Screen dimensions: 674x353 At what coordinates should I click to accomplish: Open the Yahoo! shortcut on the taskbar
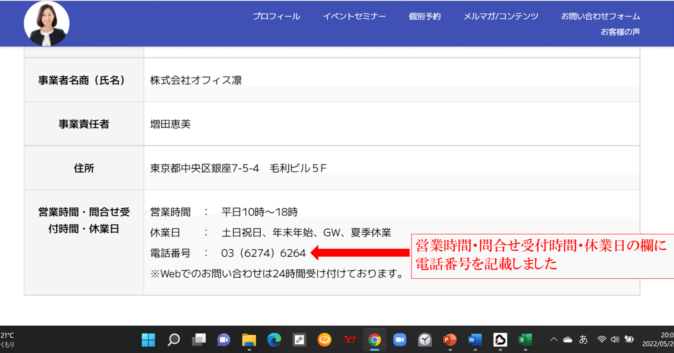tap(349, 340)
